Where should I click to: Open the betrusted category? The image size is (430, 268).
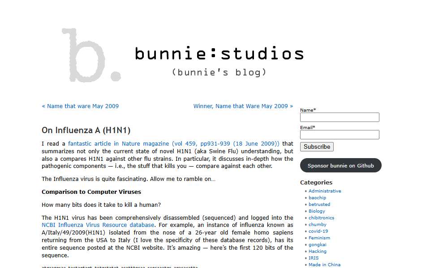pos(319,204)
